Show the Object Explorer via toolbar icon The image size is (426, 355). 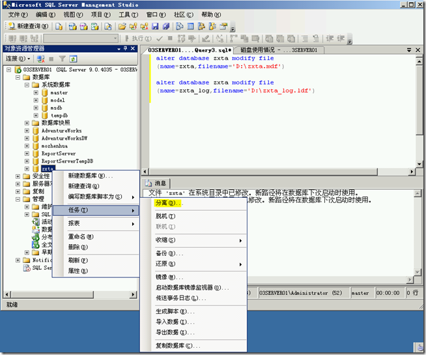[x=201, y=26]
